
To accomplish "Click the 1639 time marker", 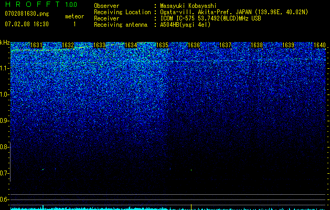I will [289, 45].
